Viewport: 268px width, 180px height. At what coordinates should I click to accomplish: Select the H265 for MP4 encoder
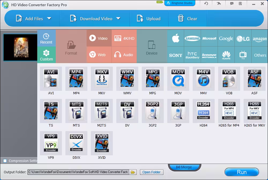point(229,111)
